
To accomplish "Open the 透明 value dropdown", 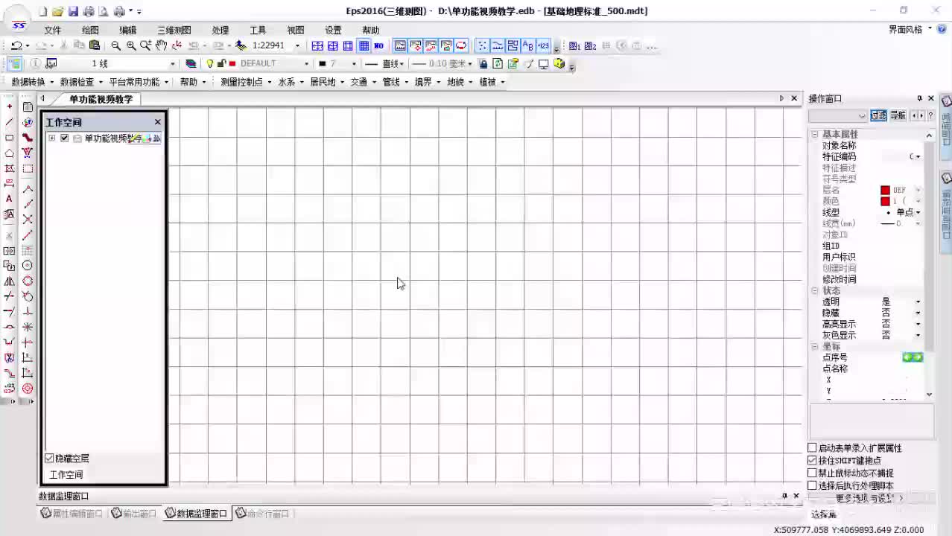I will coord(918,302).
